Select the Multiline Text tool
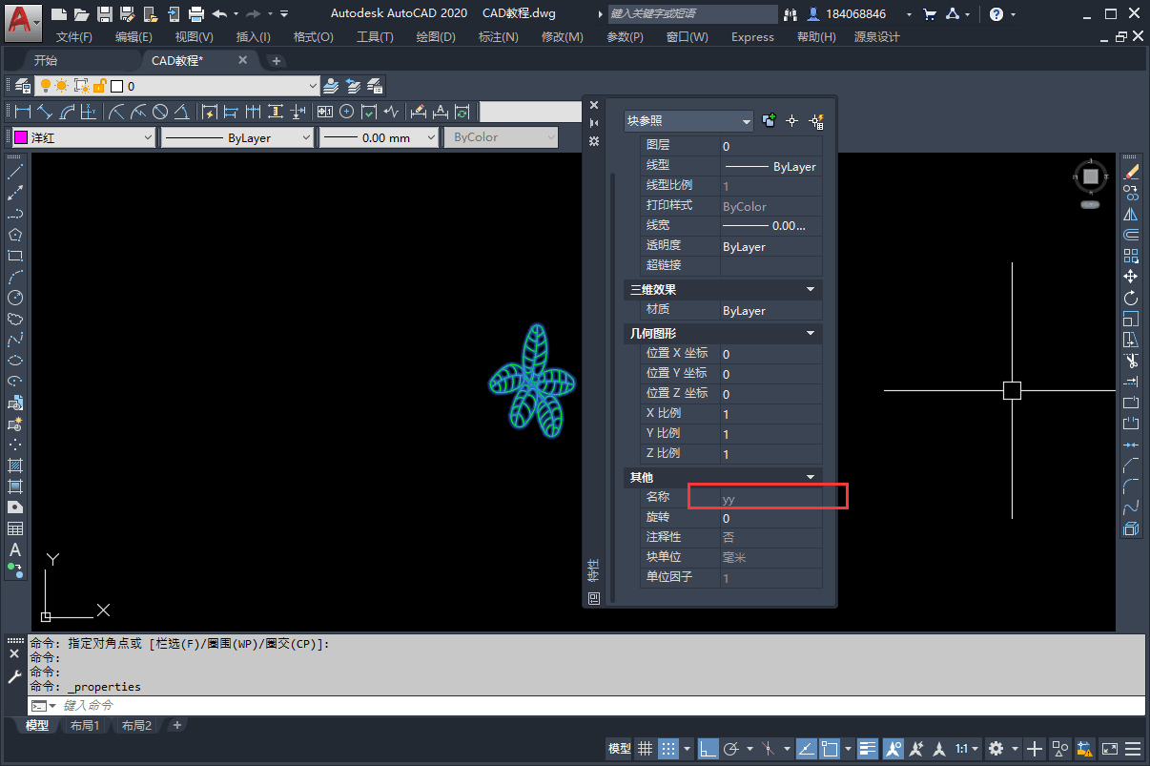Image resolution: width=1150 pixels, height=766 pixels. coord(15,550)
